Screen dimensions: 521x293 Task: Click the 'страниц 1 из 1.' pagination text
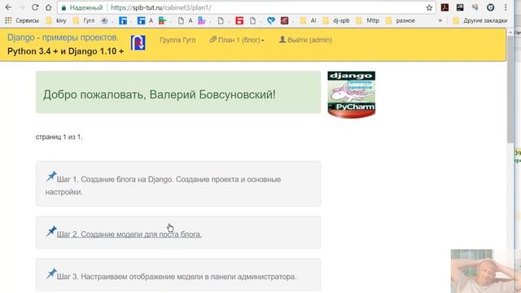tap(59, 137)
